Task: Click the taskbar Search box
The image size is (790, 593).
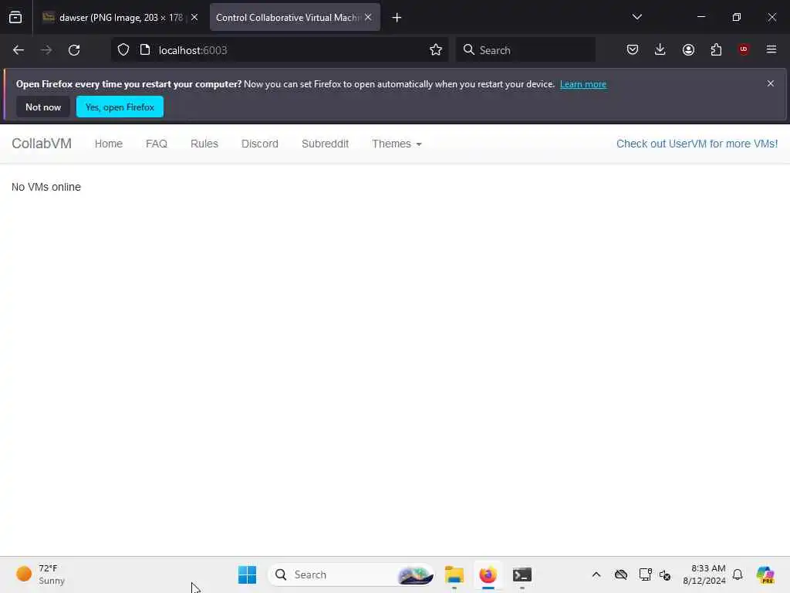Action: [351, 574]
